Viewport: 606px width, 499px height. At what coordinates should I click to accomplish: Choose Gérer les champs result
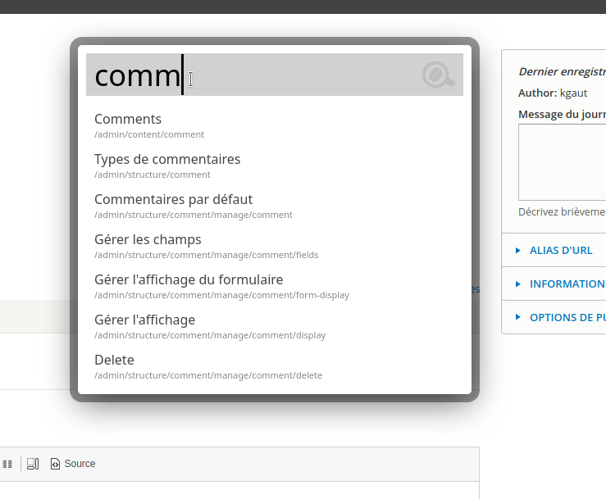(x=148, y=240)
